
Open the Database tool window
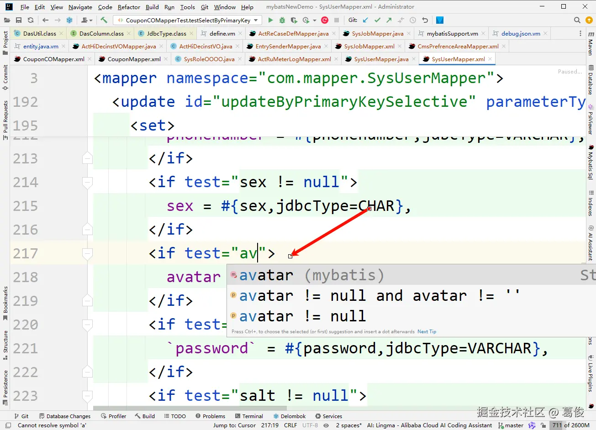click(591, 80)
